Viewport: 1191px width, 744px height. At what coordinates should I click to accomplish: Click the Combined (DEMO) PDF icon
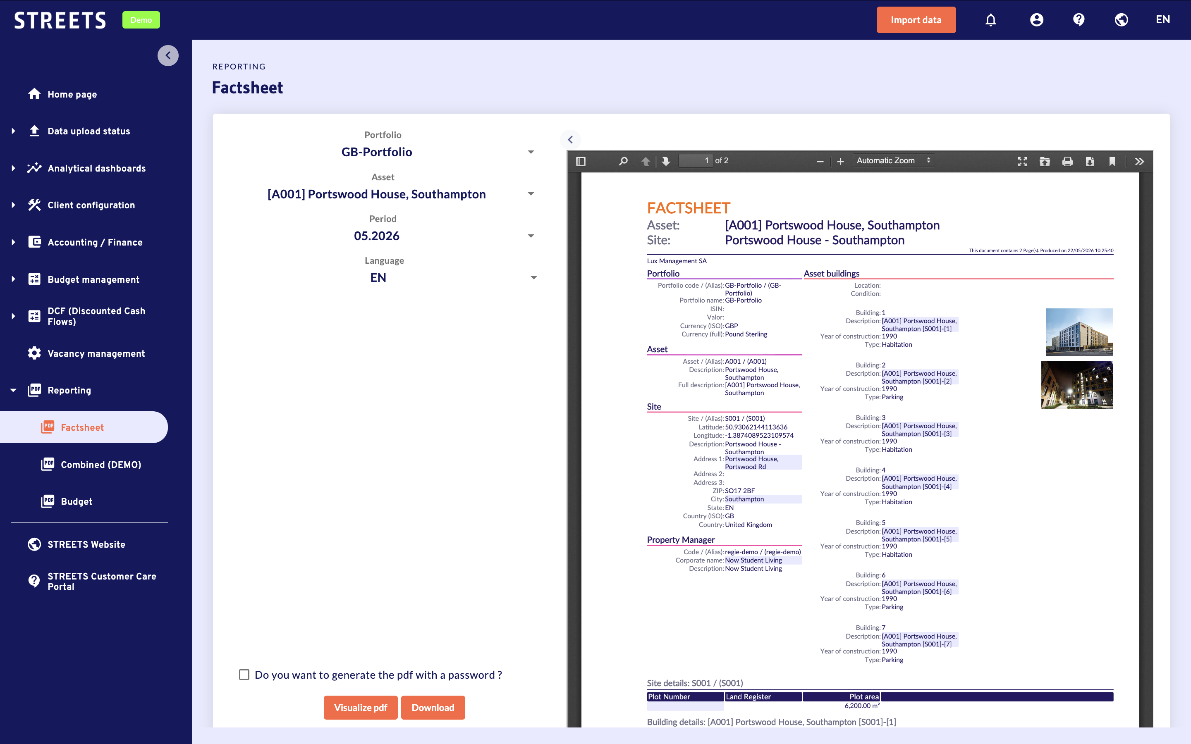pos(48,464)
